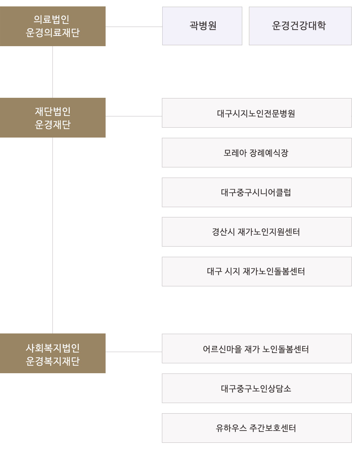Click the 운경재단 text in brown box
This screenshot has width=352, height=454.
point(53,124)
